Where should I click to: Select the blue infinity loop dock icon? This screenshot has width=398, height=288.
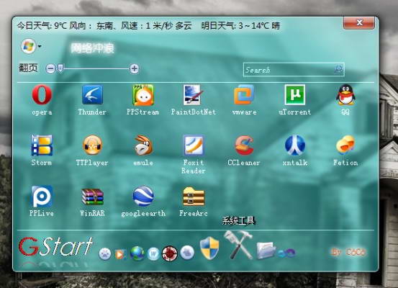coord(286,253)
